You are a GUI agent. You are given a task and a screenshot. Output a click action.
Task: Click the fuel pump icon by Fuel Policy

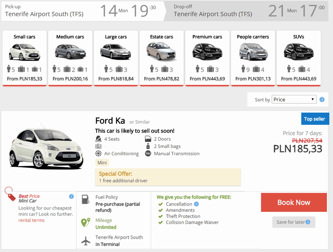coord(85,200)
